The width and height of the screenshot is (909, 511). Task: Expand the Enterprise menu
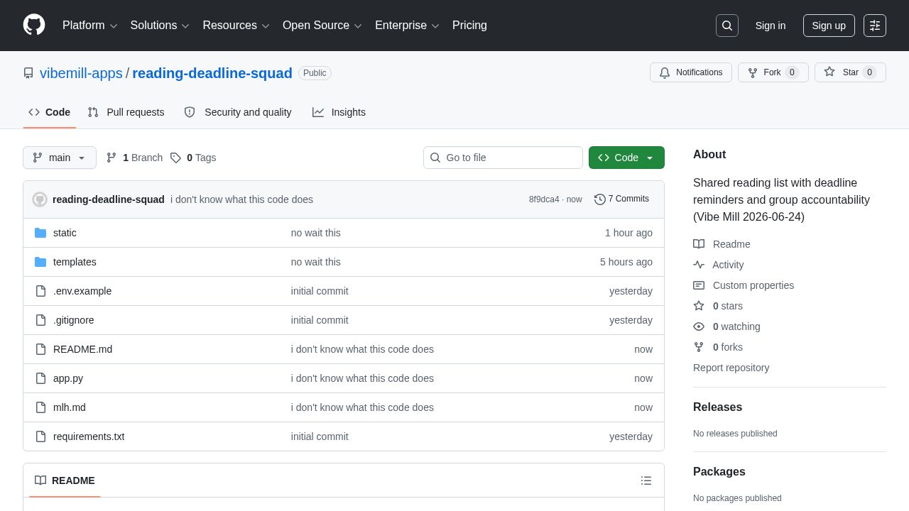click(408, 26)
